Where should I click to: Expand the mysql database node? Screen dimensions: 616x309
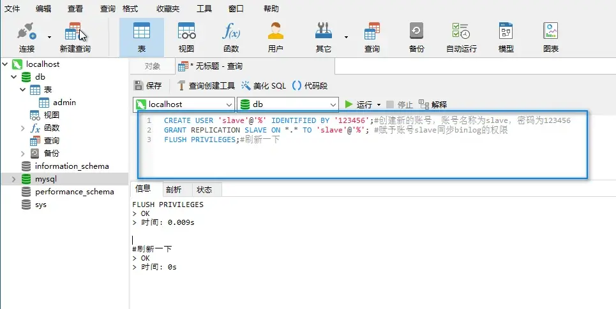point(14,179)
